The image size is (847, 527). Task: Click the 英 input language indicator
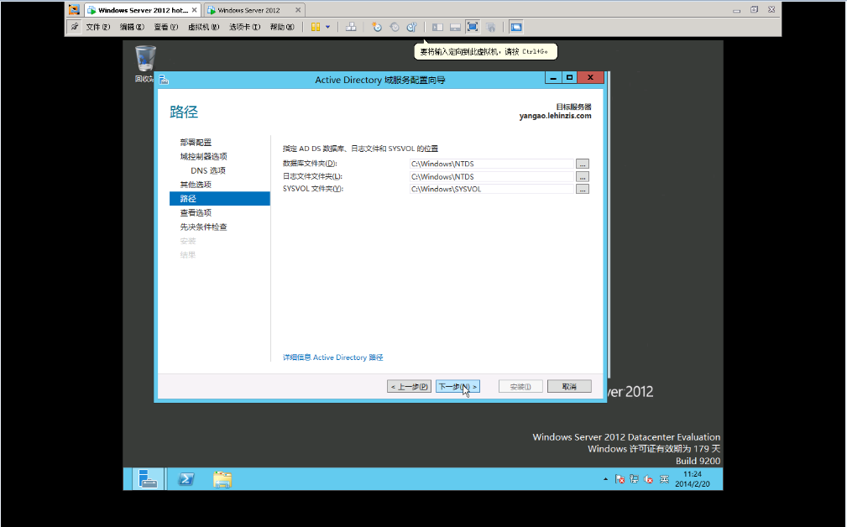pyautogui.click(x=664, y=479)
